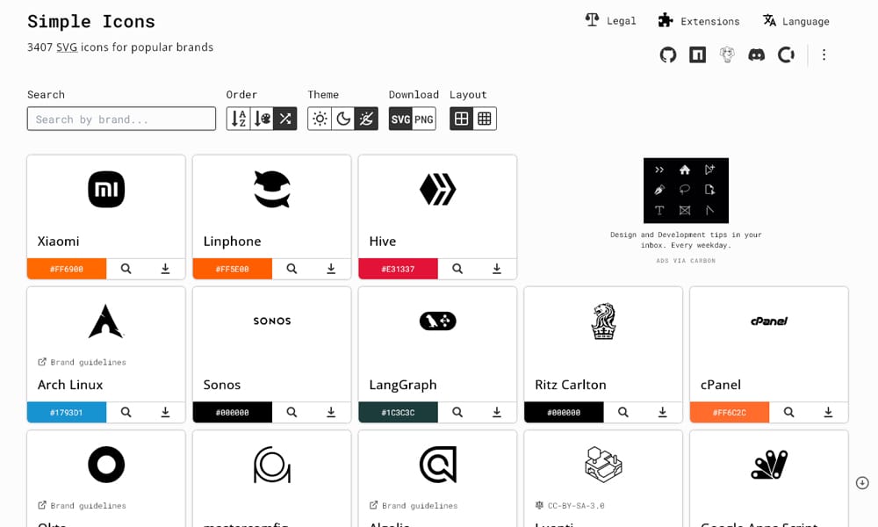
Task: Preview the Linphone icon with magnifier
Action: coord(291,269)
